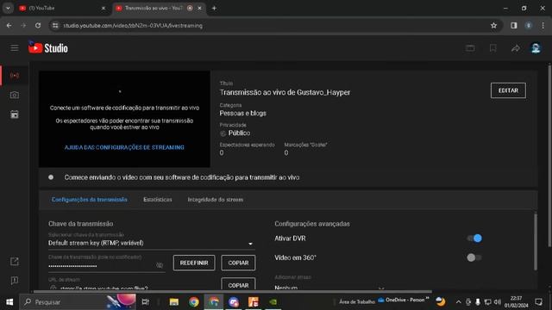
Task: Open File Explorer from the taskbar
Action: (174, 302)
